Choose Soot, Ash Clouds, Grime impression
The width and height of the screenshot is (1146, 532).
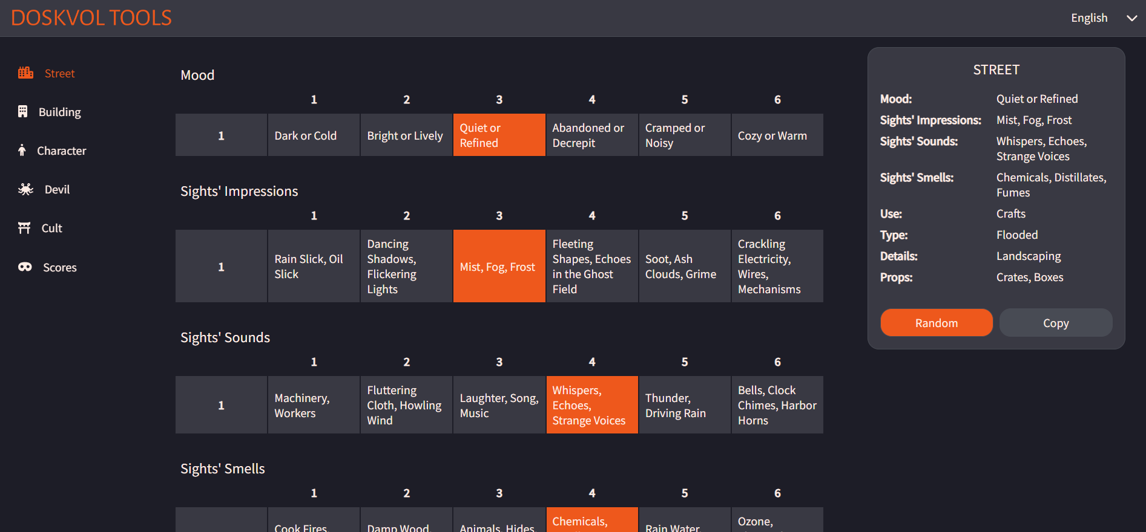click(685, 266)
